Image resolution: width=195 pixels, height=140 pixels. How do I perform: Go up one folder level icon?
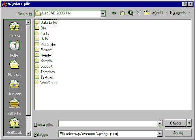coord(122,13)
